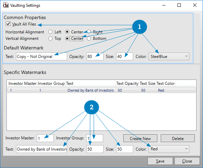Maximize the Vaulting Settings window

coord(179,5)
